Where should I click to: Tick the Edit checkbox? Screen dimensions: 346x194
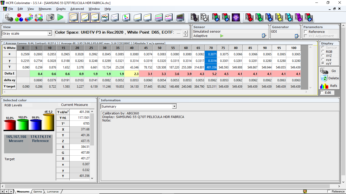pyautogui.click(x=322, y=93)
